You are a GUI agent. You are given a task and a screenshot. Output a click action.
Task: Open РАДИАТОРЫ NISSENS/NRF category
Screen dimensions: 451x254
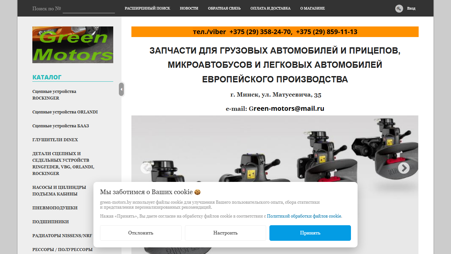click(x=62, y=236)
